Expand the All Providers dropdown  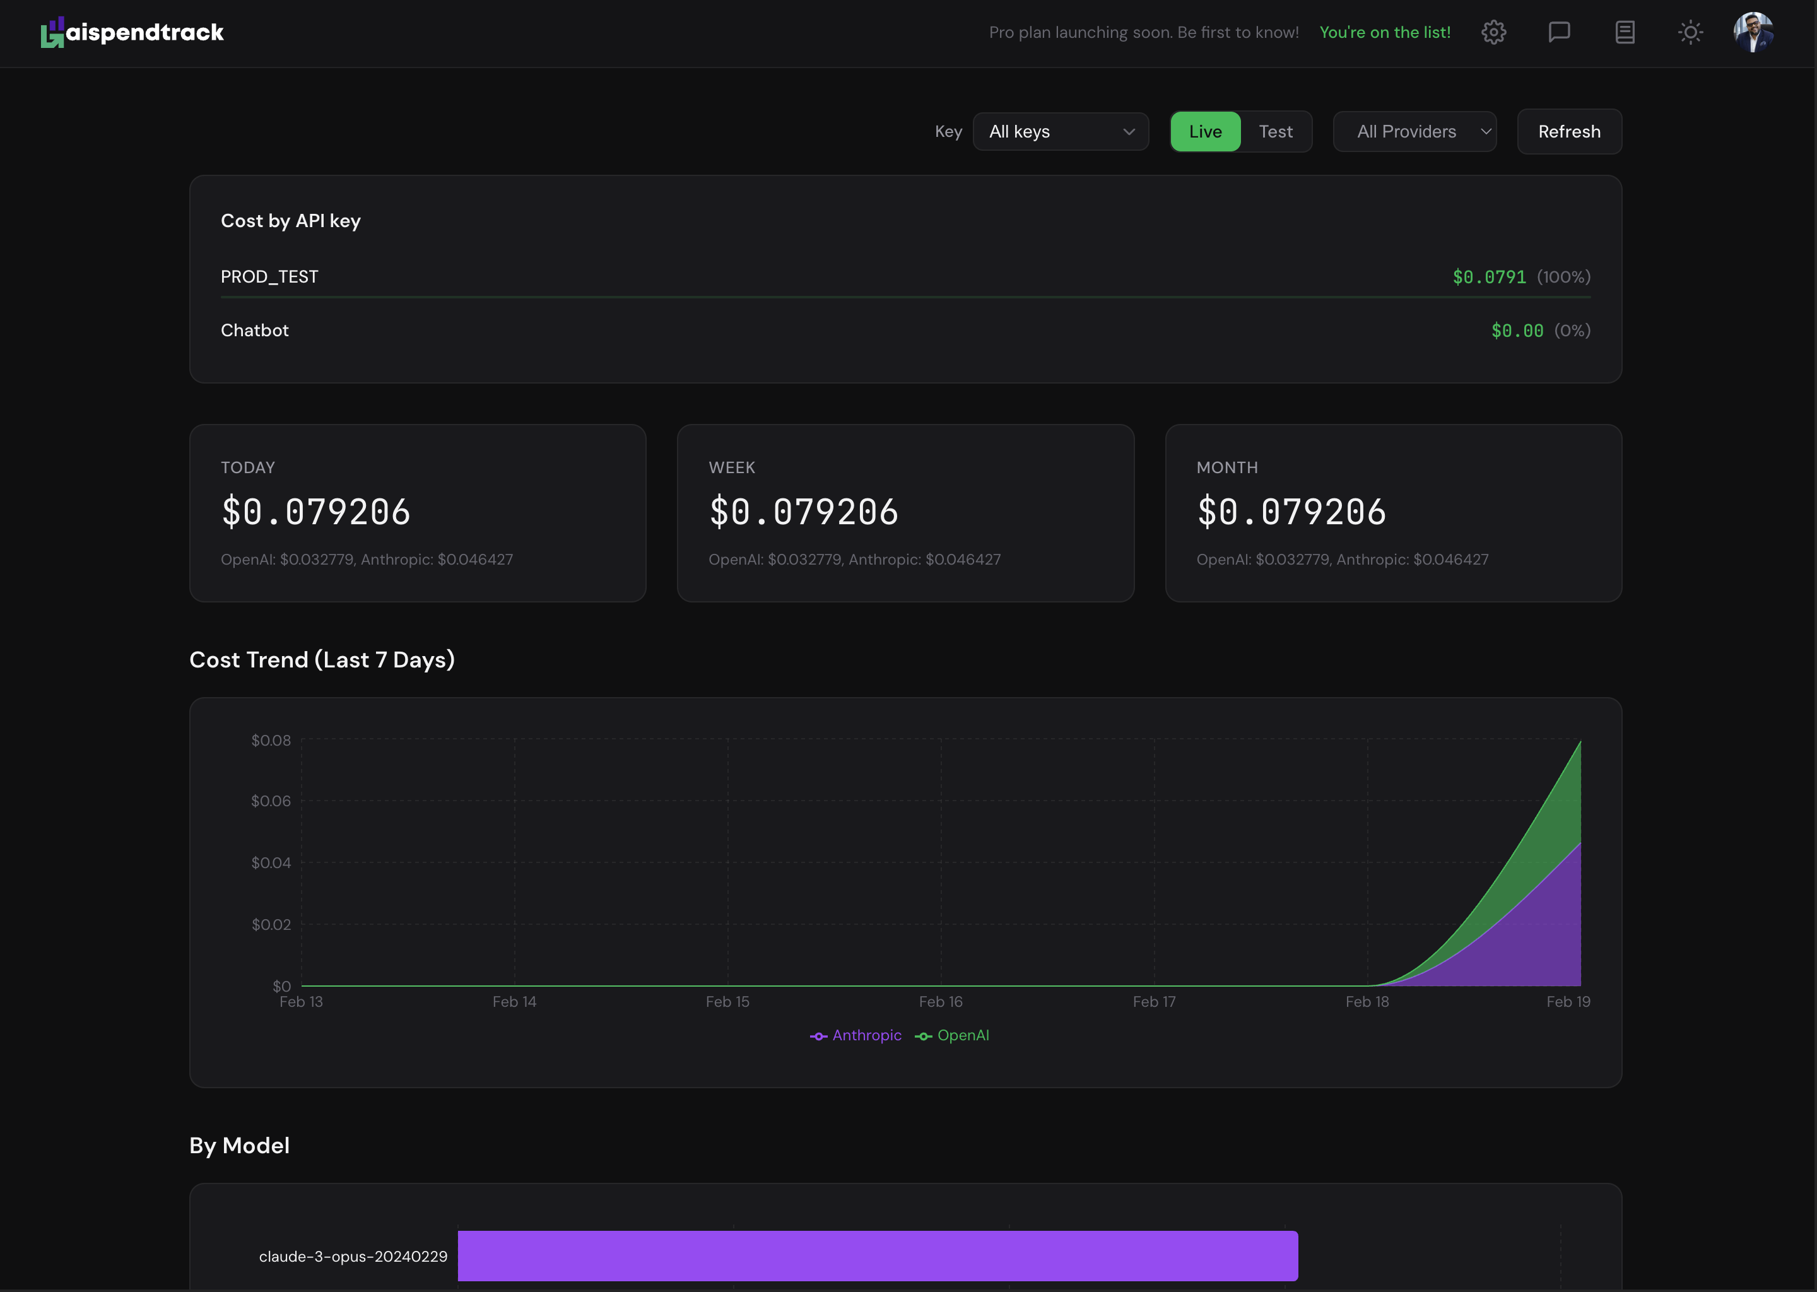pos(1414,131)
